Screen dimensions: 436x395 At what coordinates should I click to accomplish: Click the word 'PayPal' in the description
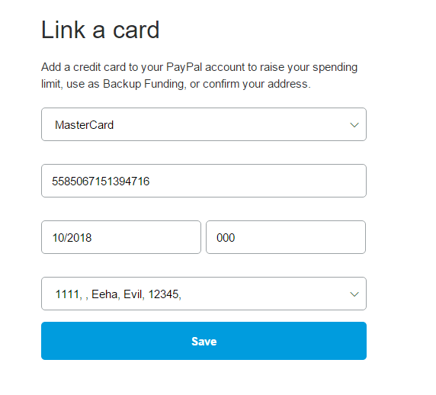coord(184,67)
